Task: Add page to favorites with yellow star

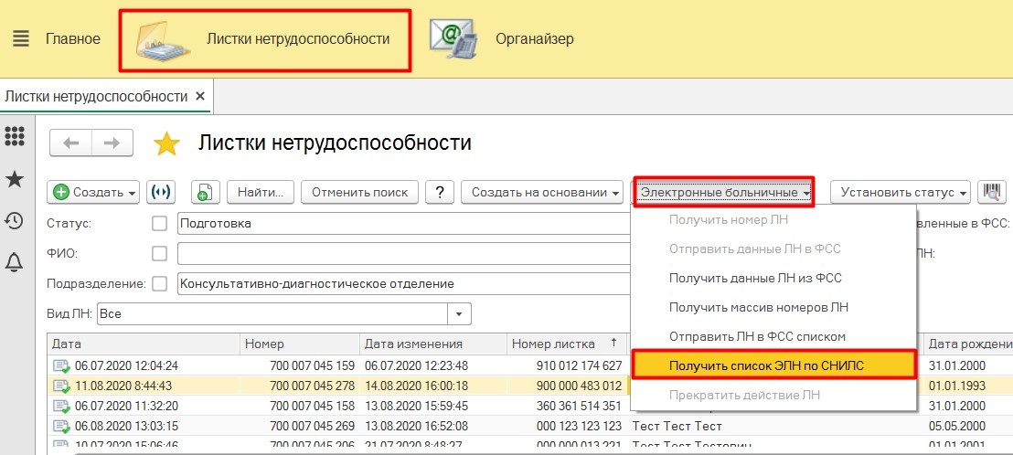Action: [x=166, y=143]
